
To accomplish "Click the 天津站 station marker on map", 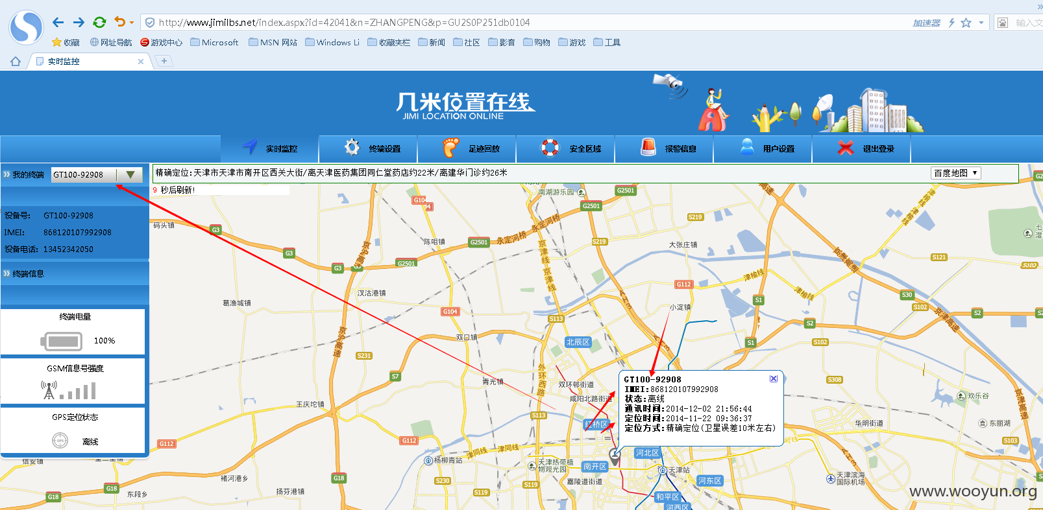I will 663,470.
